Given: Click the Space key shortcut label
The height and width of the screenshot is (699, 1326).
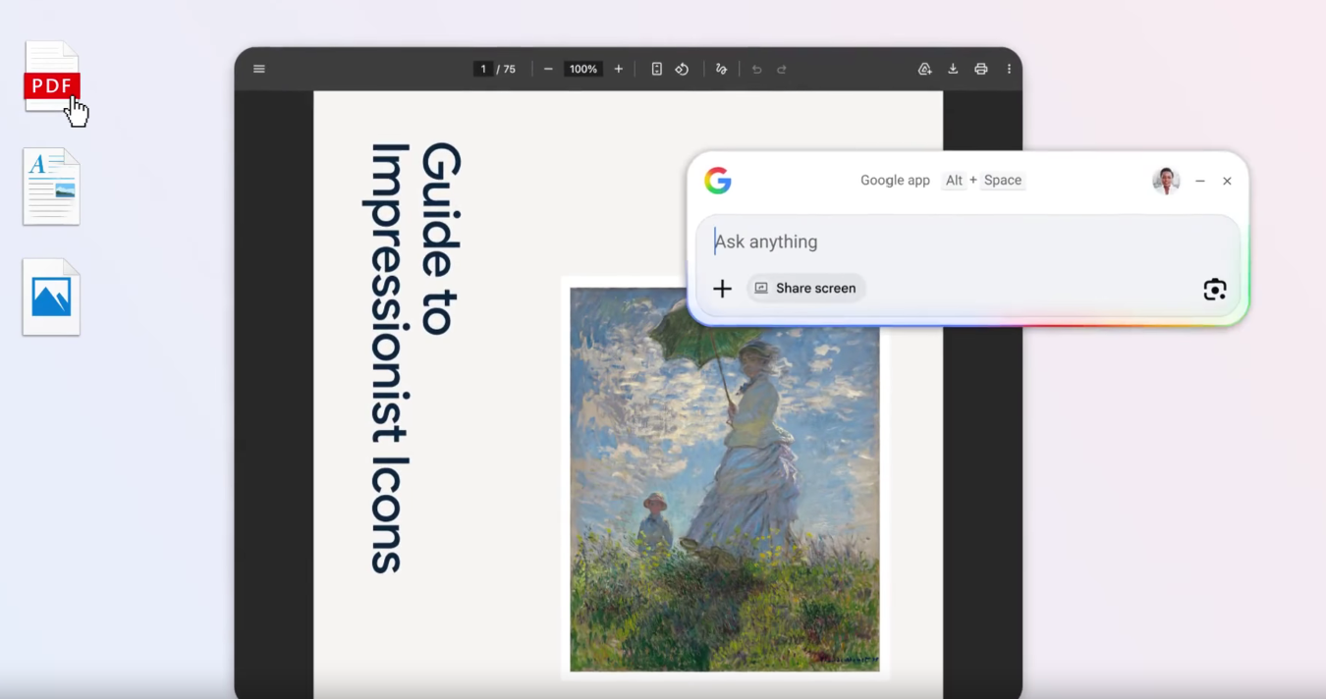Looking at the screenshot, I should click(x=1003, y=181).
